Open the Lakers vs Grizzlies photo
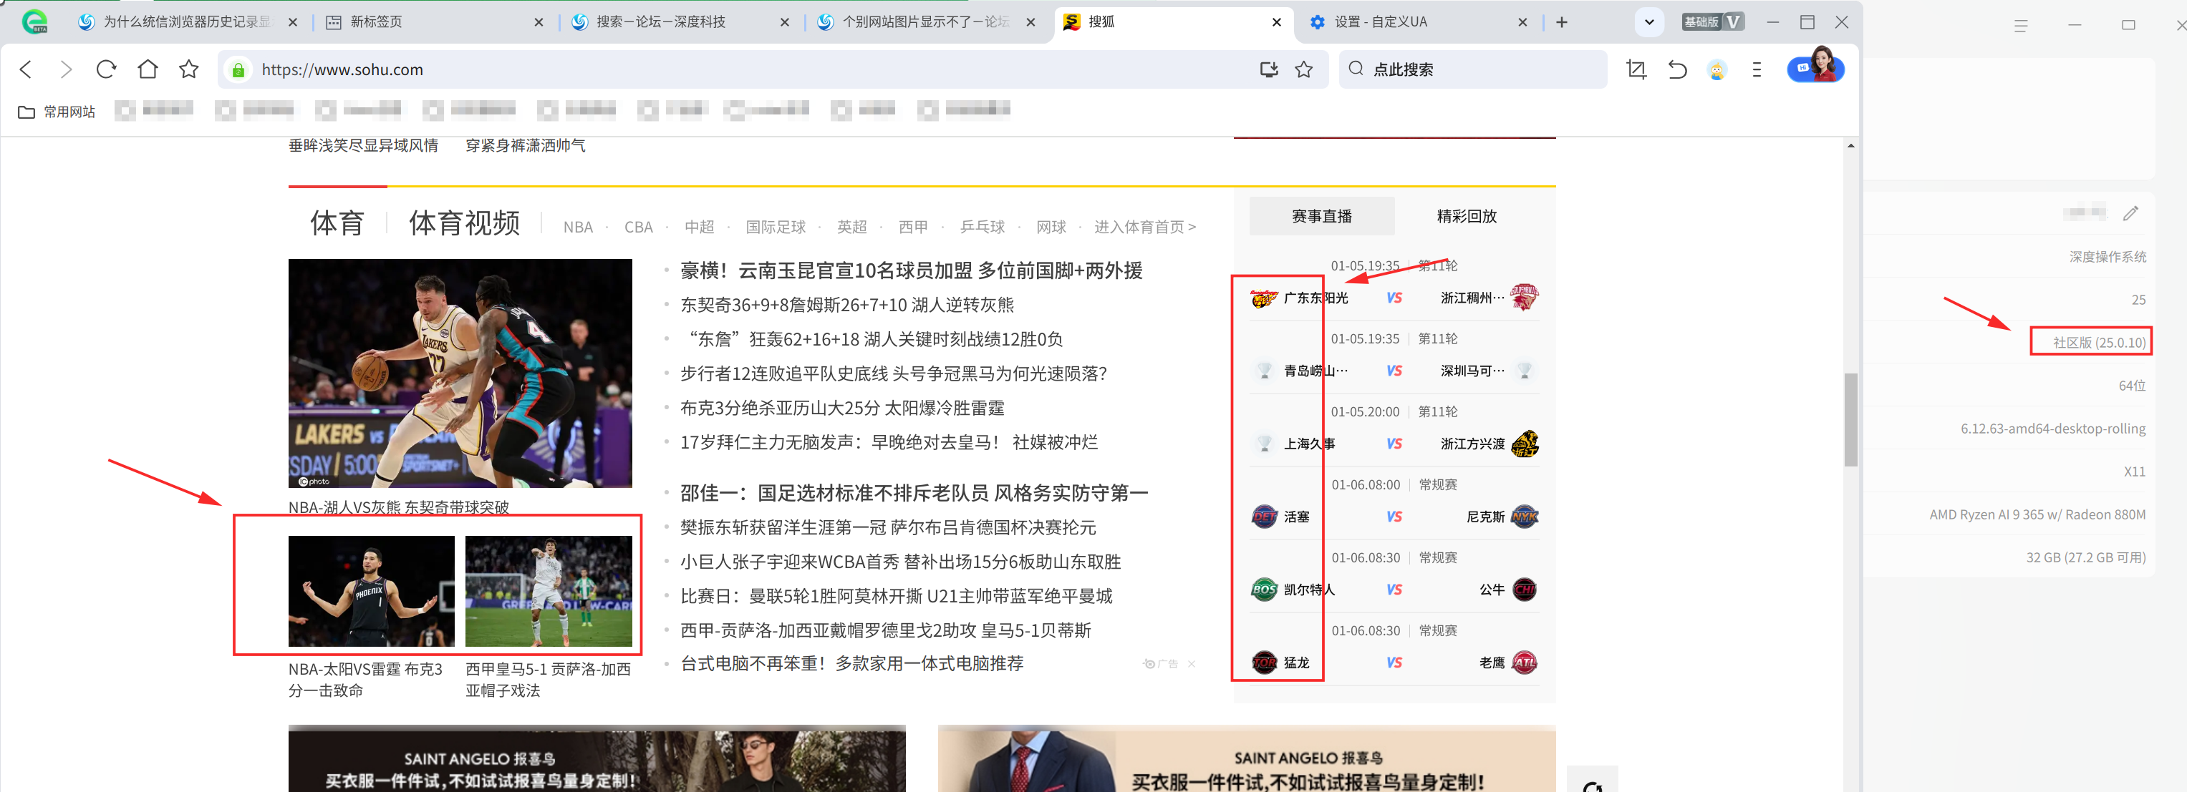 click(x=460, y=373)
